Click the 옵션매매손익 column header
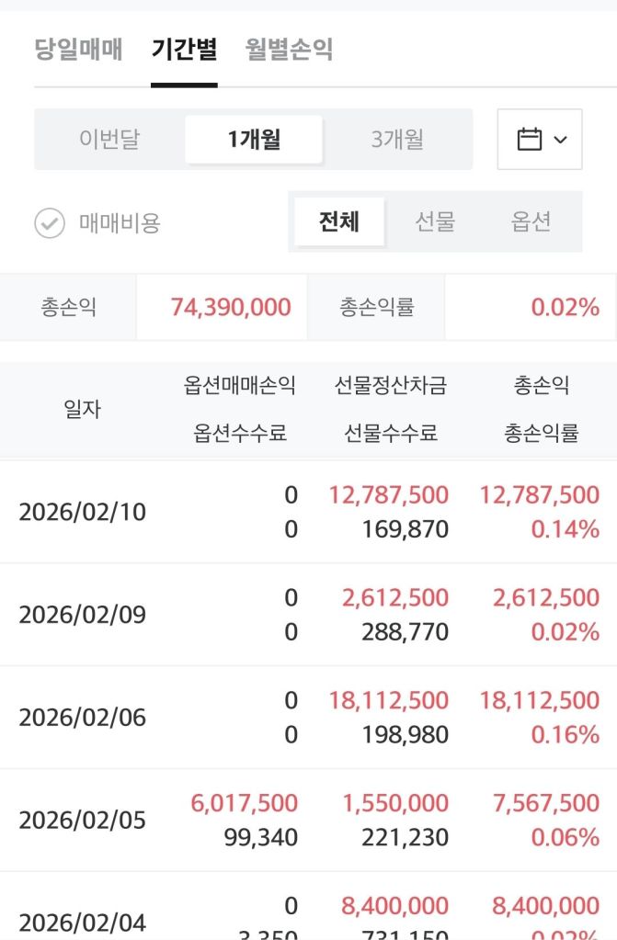This screenshot has height=940, width=617. tap(240, 386)
